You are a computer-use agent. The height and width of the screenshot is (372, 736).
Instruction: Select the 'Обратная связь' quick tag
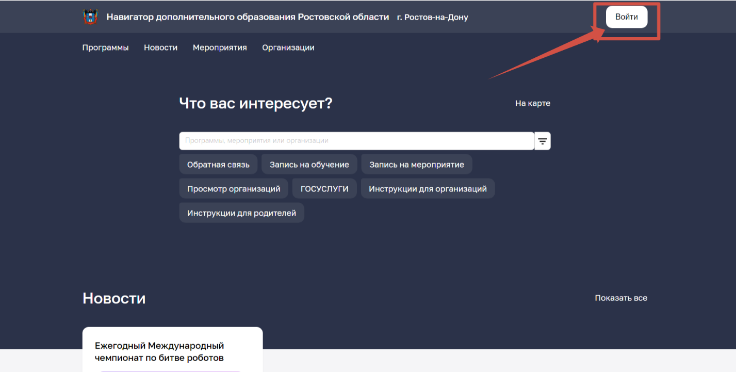pos(218,165)
